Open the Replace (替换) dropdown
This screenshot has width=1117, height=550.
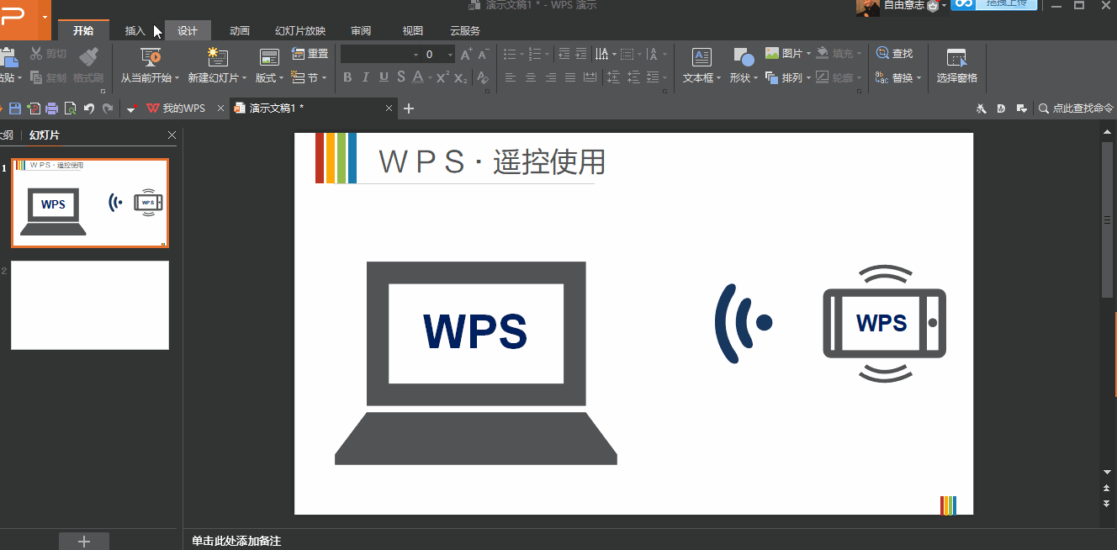pyautogui.click(x=918, y=78)
